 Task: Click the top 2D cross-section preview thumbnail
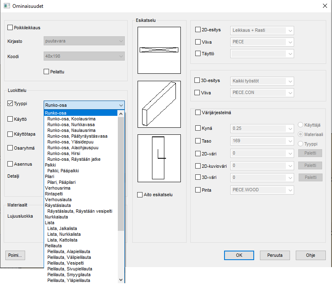159,50
